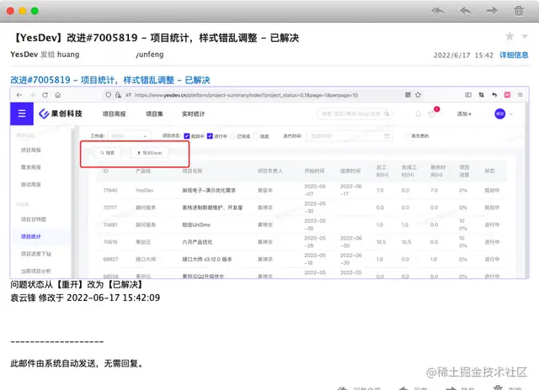The width and height of the screenshot is (539, 390).
Task: Click the calendar icon in date field
Action: (387, 136)
